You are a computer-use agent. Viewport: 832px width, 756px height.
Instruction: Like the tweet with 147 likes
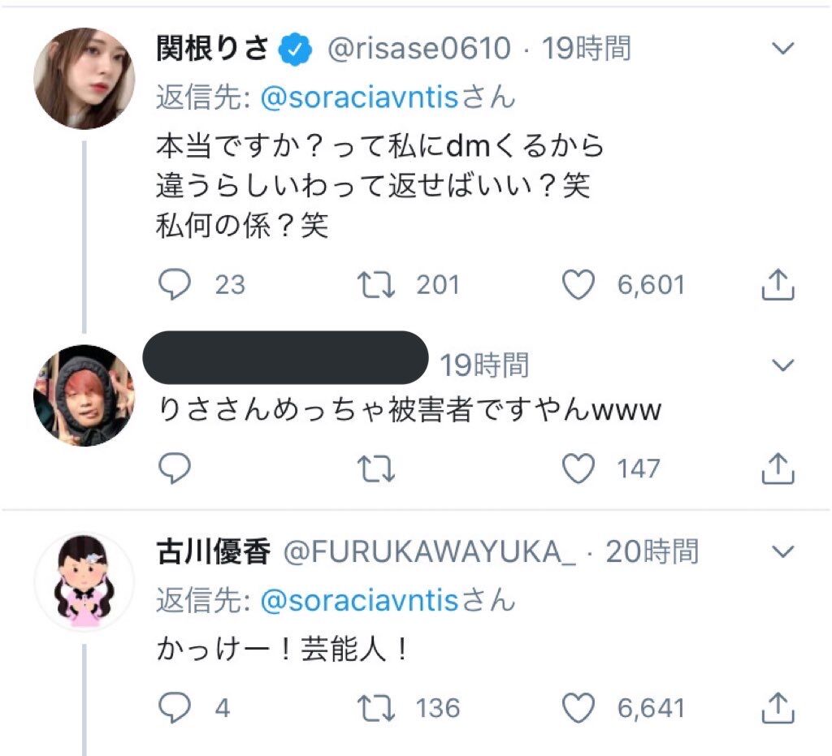[578, 468]
